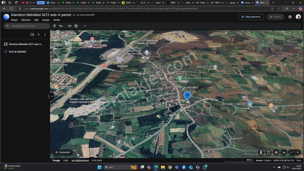Click the Paylaş share button
304x171 pixels.
tap(275, 17)
